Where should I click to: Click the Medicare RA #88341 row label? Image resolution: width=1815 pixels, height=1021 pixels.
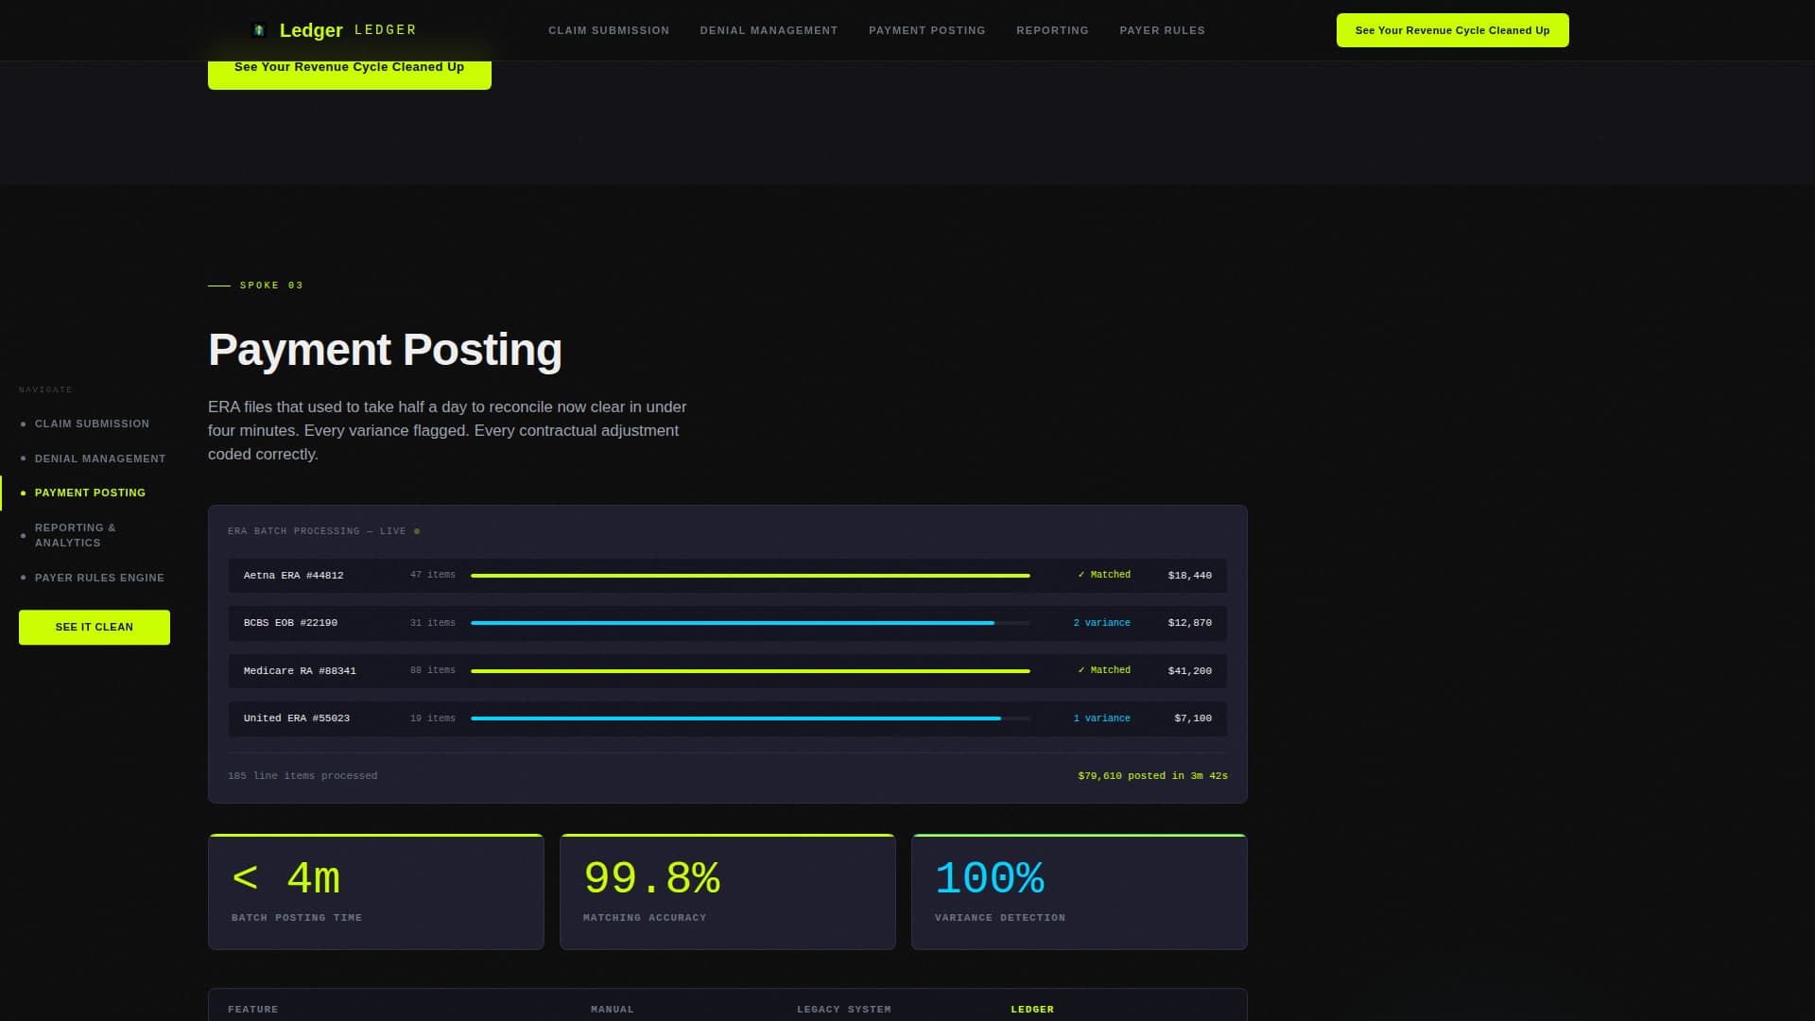pos(300,670)
